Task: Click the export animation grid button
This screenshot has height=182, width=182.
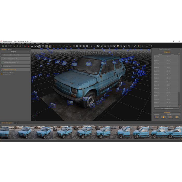Action: tap(177, 117)
